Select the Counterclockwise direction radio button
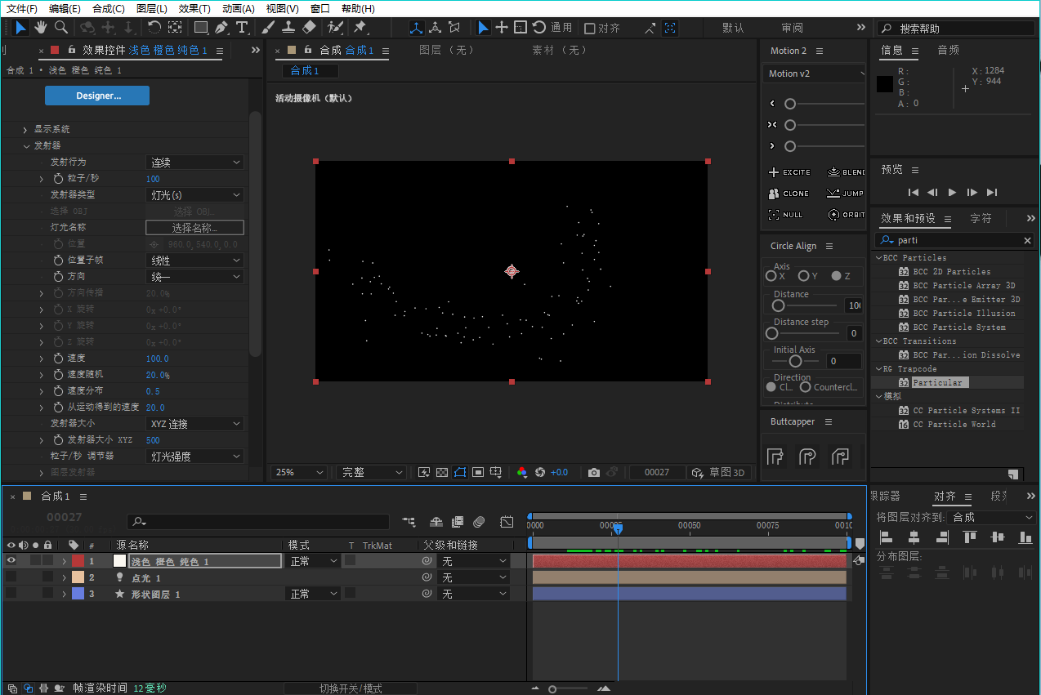 pyautogui.click(x=805, y=387)
